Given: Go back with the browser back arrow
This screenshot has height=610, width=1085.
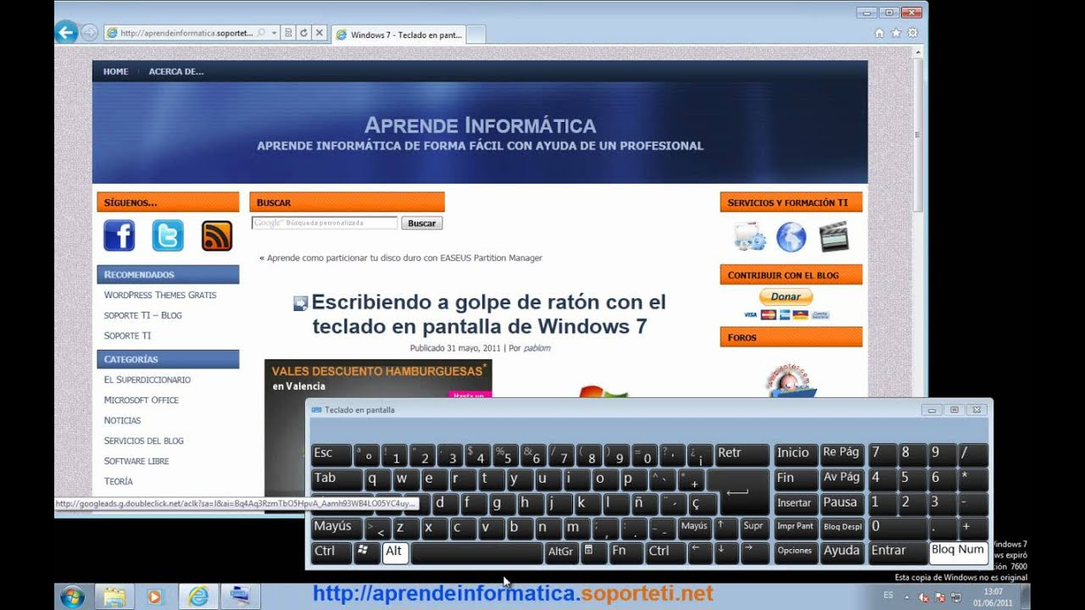Looking at the screenshot, I should pos(66,32).
